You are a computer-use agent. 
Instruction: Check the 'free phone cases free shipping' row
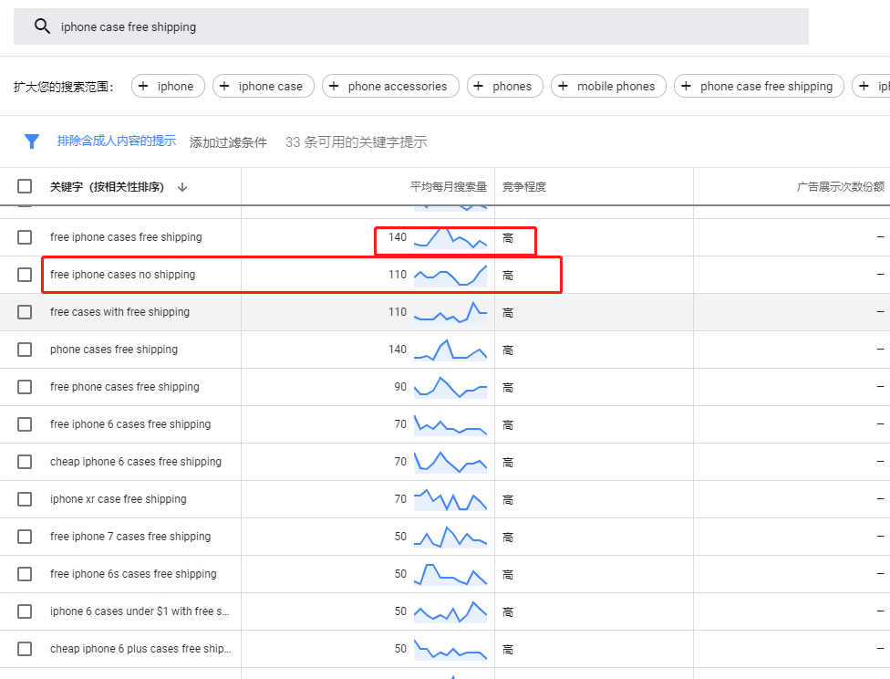click(x=25, y=387)
